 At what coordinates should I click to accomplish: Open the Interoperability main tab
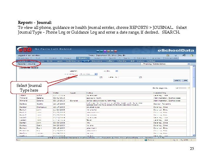coord(171,58)
